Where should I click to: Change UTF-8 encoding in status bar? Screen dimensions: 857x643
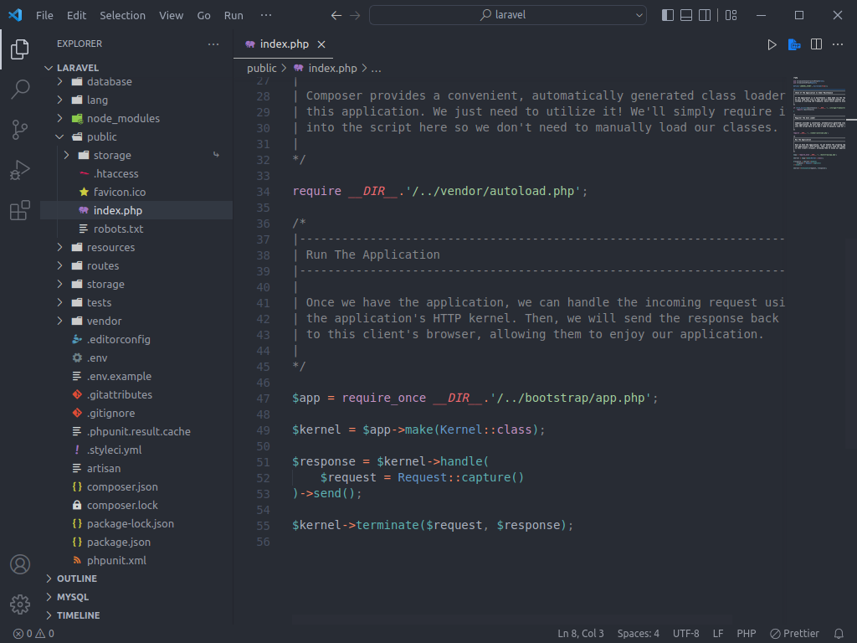(686, 634)
